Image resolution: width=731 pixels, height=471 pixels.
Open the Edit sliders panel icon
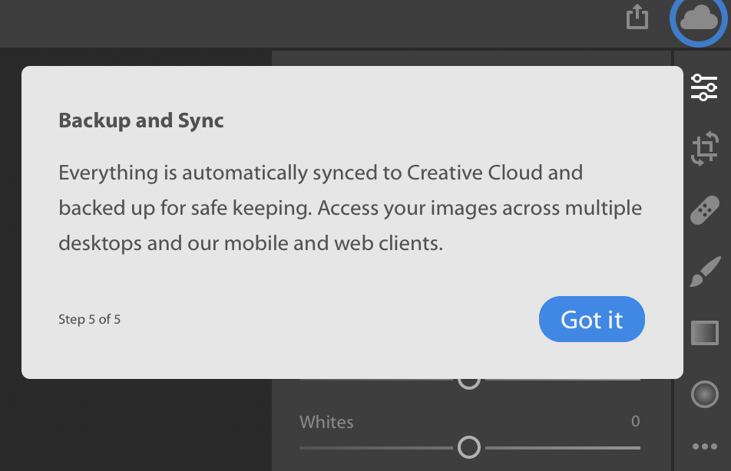point(704,87)
